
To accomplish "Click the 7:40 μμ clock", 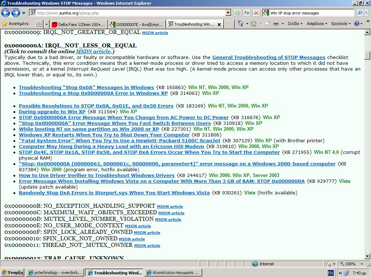I will pyautogui.click(x=359, y=273).
